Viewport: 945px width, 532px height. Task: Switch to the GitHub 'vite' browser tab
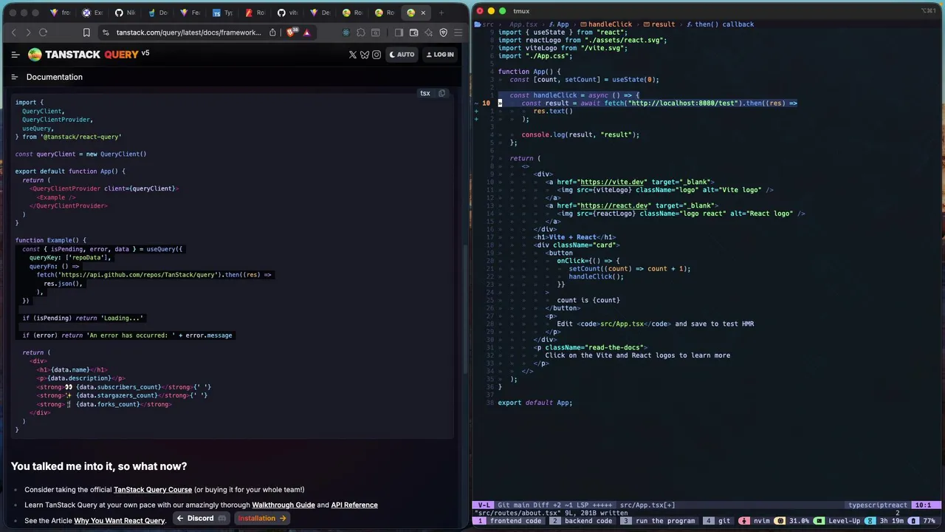[287, 13]
